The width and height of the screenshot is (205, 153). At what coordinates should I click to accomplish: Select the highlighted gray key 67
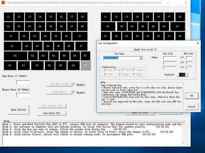(x=85, y=66)
